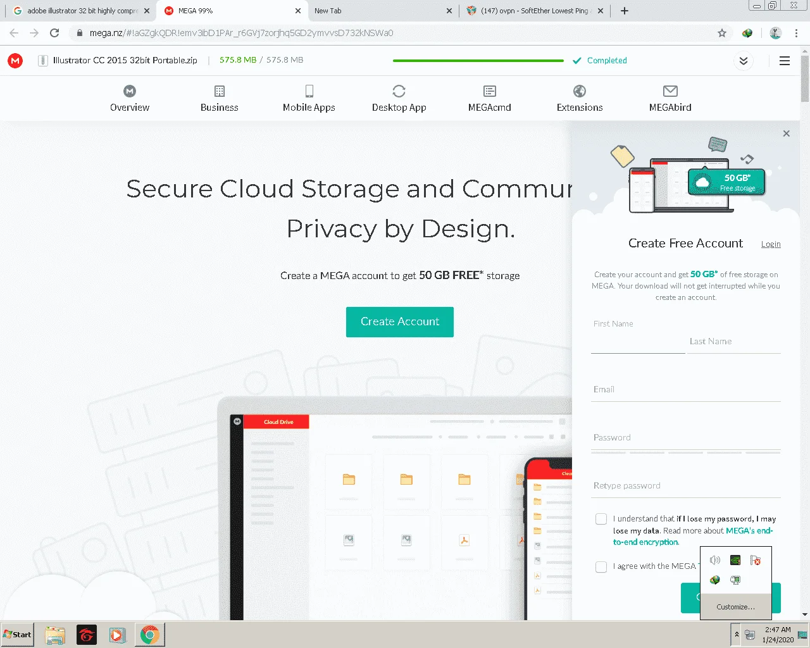Viewport: 810px width, 648px height.
Task: Click into the Email field
Action: pyautogui.click(x=686, y=390)
